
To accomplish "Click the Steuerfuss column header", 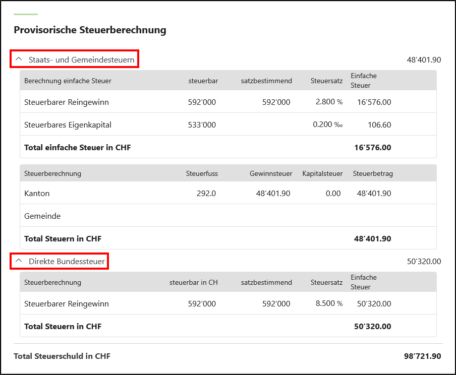I will (202, 173).
